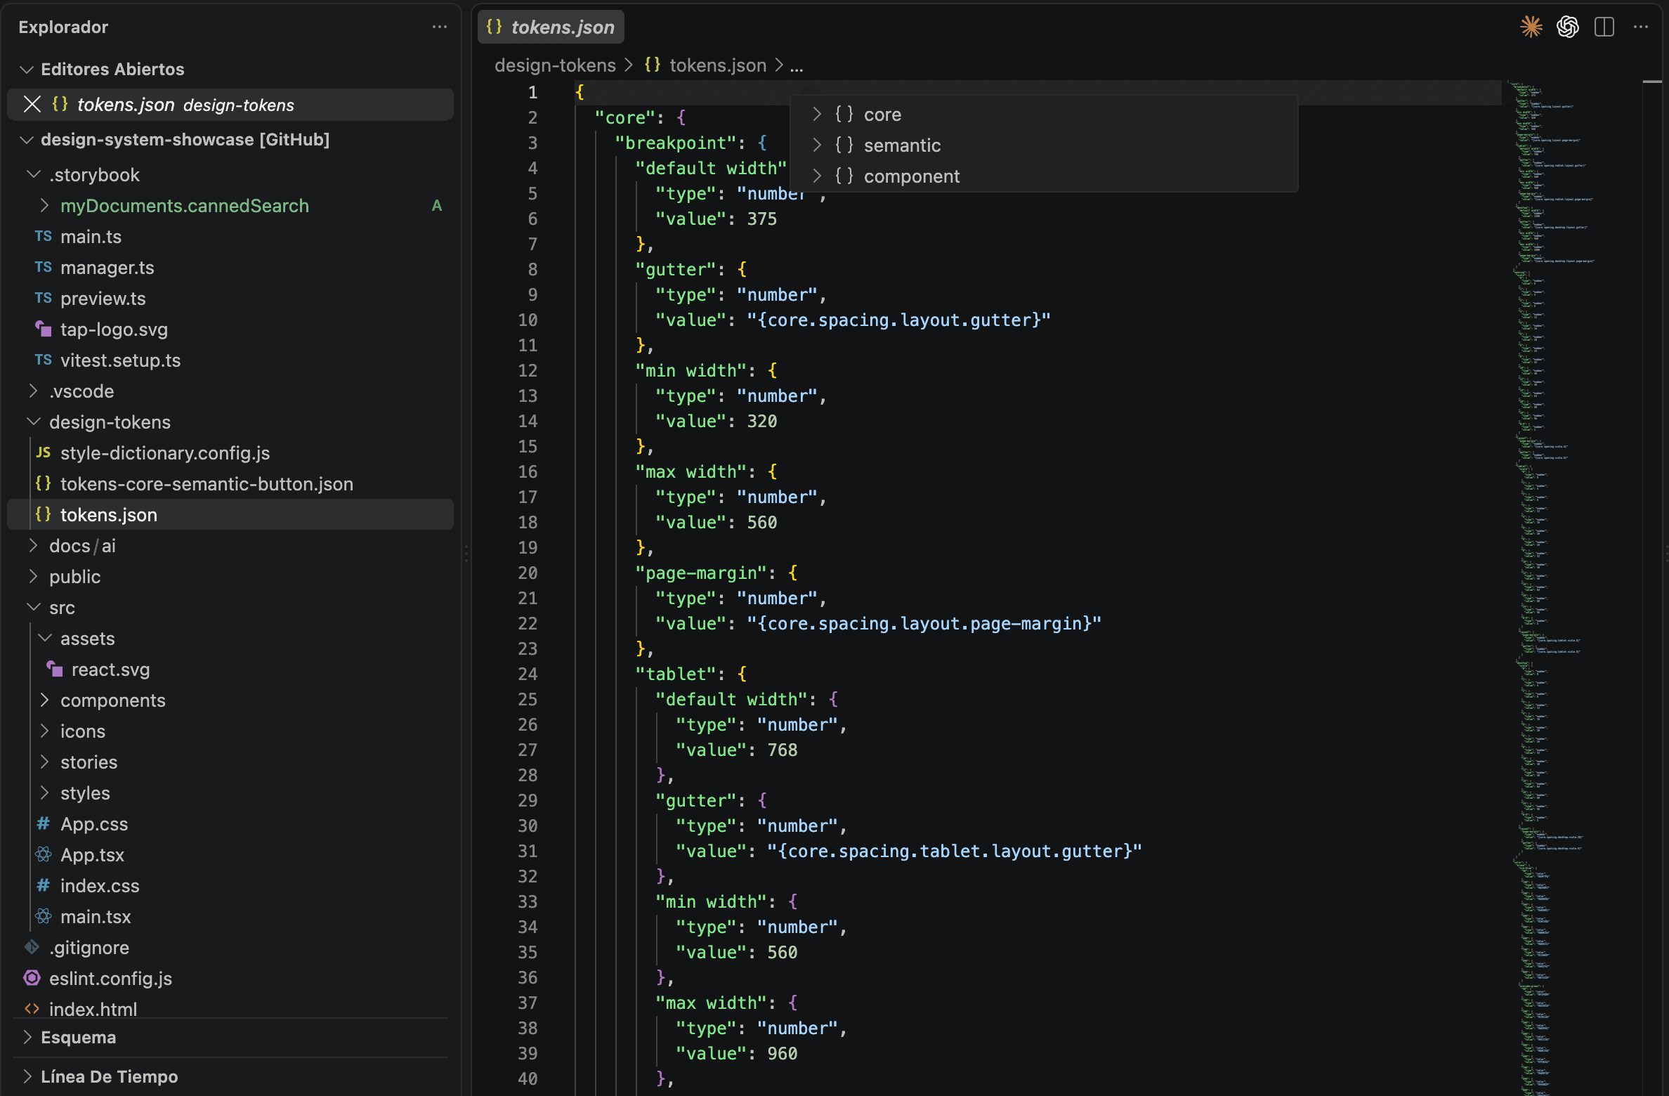
Task: Click "{core.spacing.layout.page-margin}" value on line 22
Action: 924,623
